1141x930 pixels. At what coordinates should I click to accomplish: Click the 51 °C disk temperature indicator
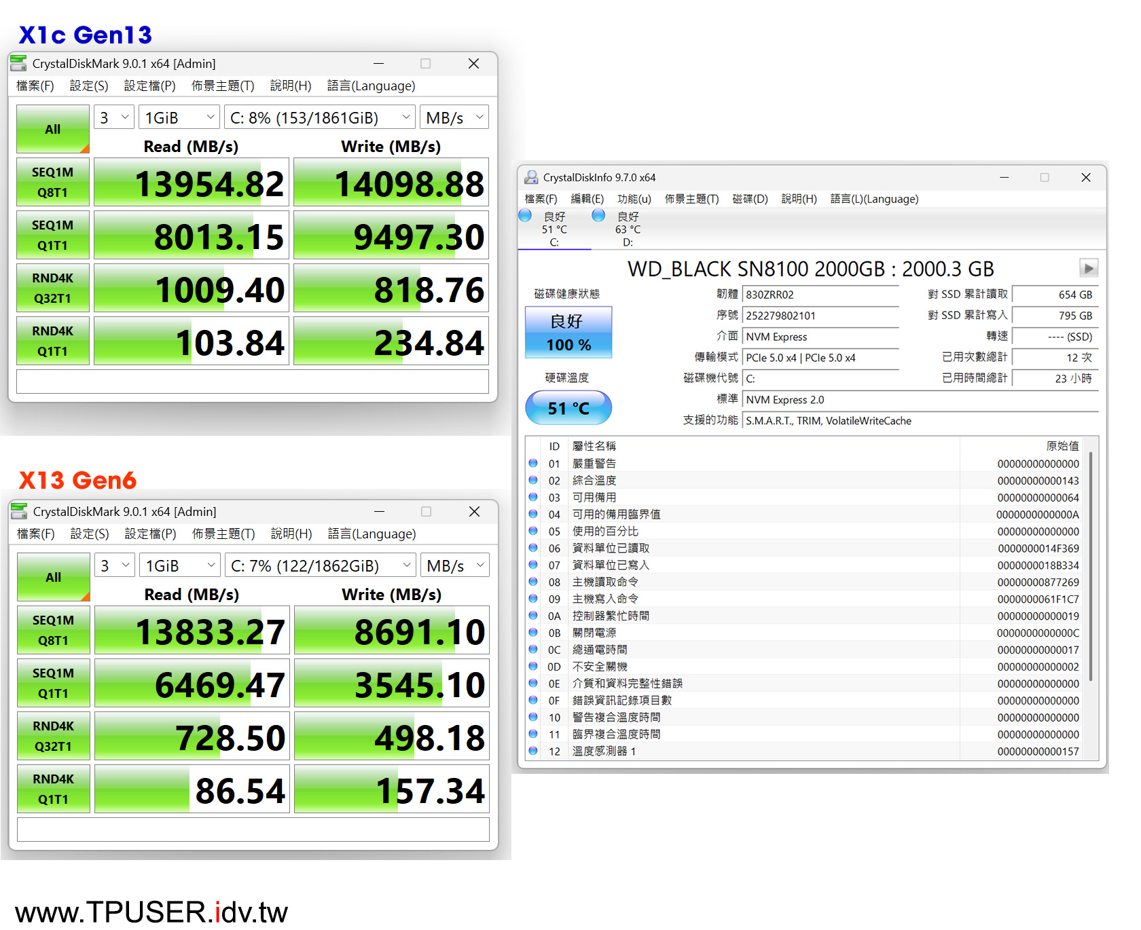(x=568, y=408)
